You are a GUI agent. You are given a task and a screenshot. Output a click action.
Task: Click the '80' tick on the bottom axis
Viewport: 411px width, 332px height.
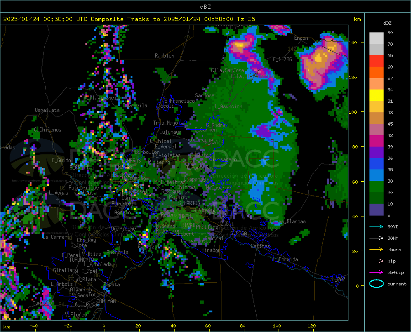coord(243,326)
